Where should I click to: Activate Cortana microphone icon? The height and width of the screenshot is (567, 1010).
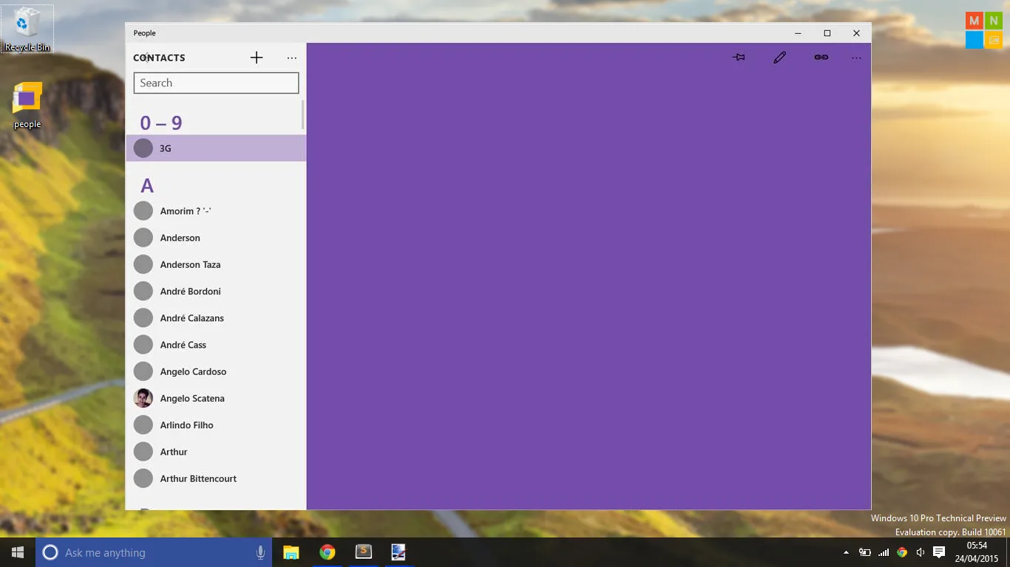point(260,552)
